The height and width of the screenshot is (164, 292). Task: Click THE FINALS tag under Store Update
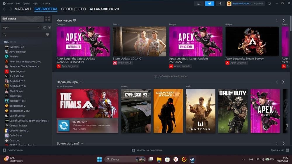point(123,63)
